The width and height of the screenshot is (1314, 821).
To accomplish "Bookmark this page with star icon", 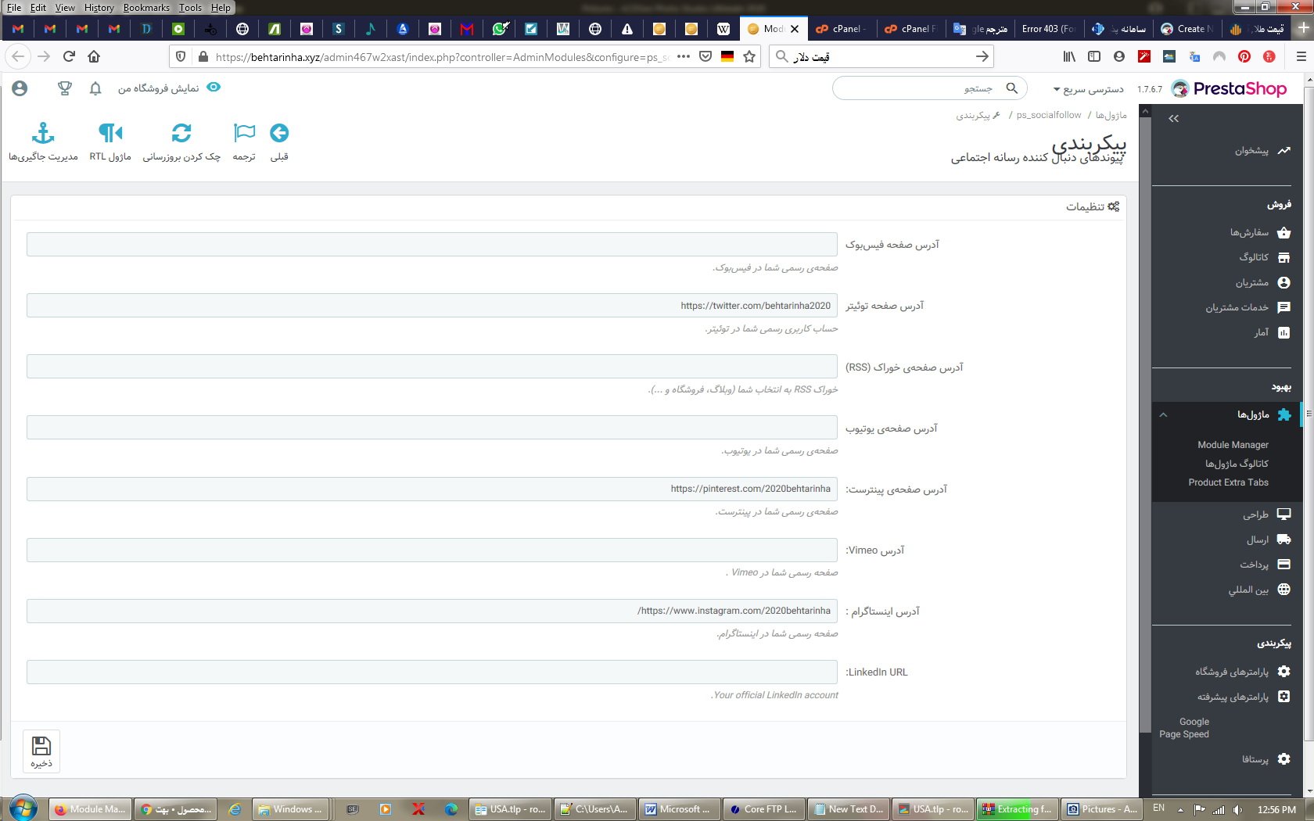I will click(749, 56).
